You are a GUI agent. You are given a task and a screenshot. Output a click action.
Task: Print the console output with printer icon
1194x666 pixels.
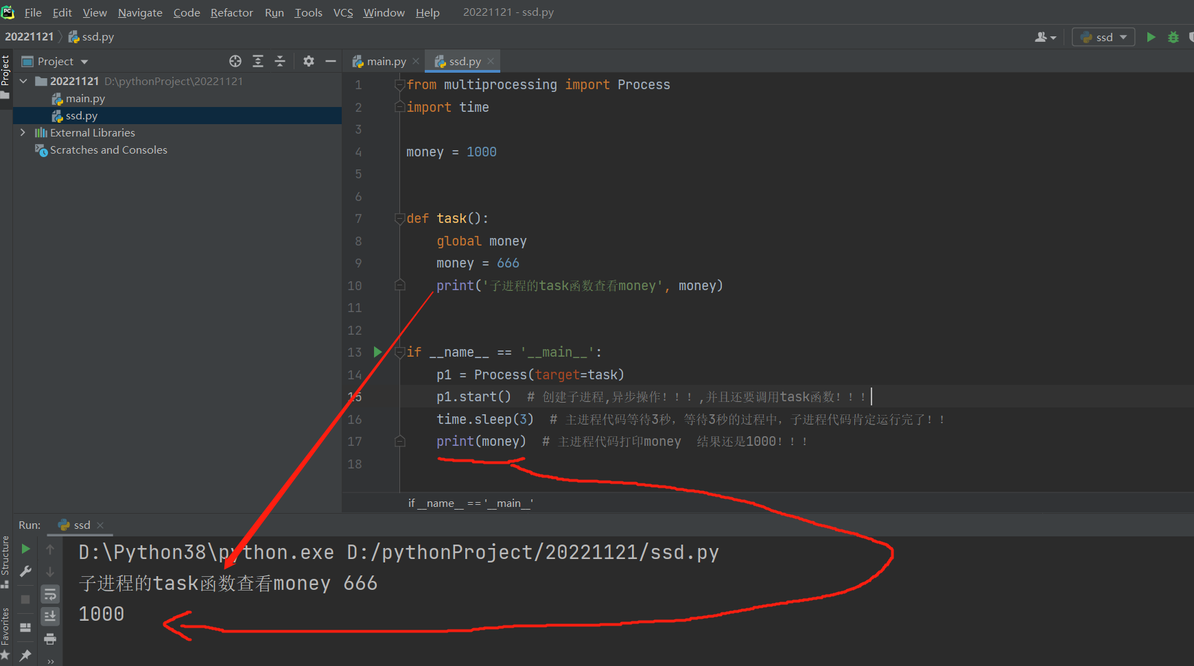[x=50, y=639]
